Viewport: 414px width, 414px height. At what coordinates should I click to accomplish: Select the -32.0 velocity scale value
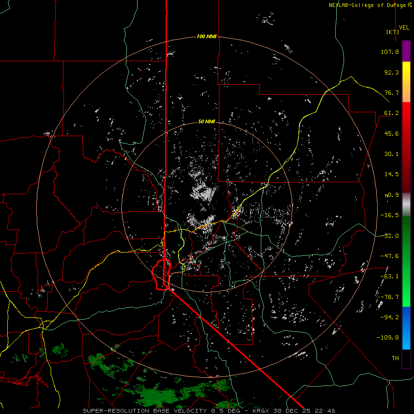390,236
